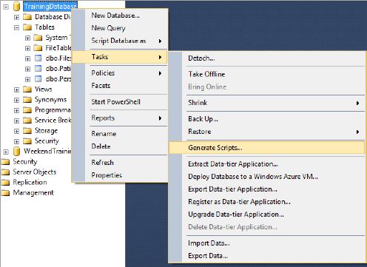Expand the Database Diagrams node
Image resolution: width=367 pixels, height=267 pixels.
coord(16,18)
